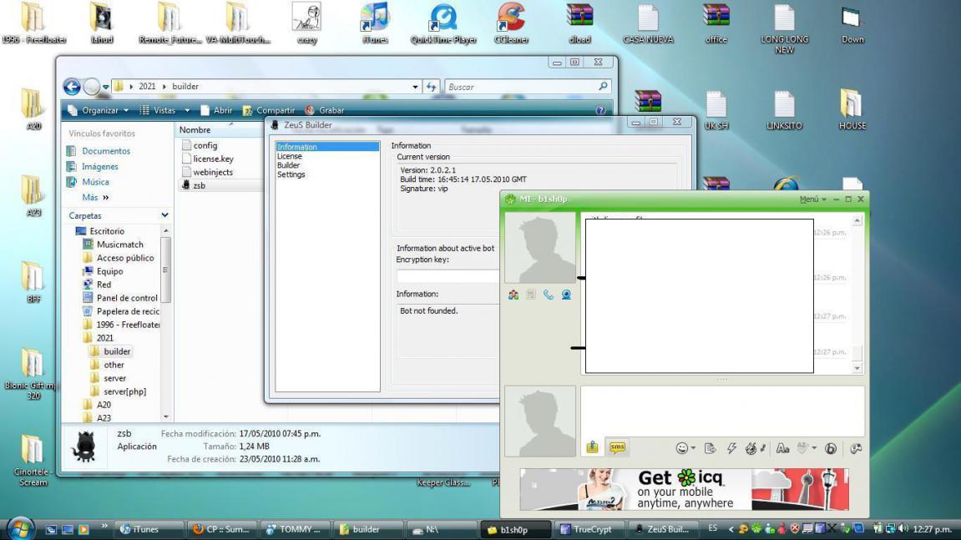Expand the Vistas view options arrow
The height and width of the screenshot is (540, 961).
tap(187, 110)
